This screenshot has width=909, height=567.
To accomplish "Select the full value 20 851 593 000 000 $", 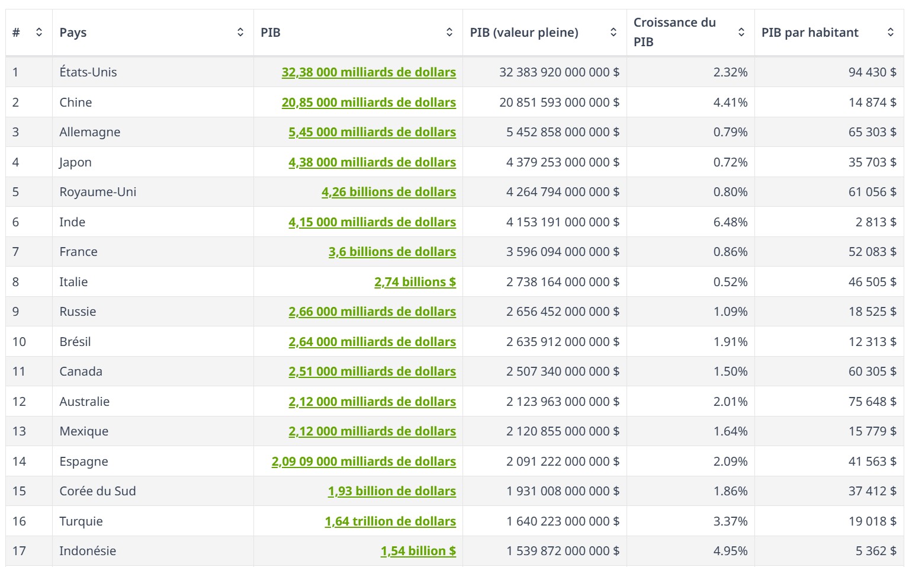I will click(559, 102).
